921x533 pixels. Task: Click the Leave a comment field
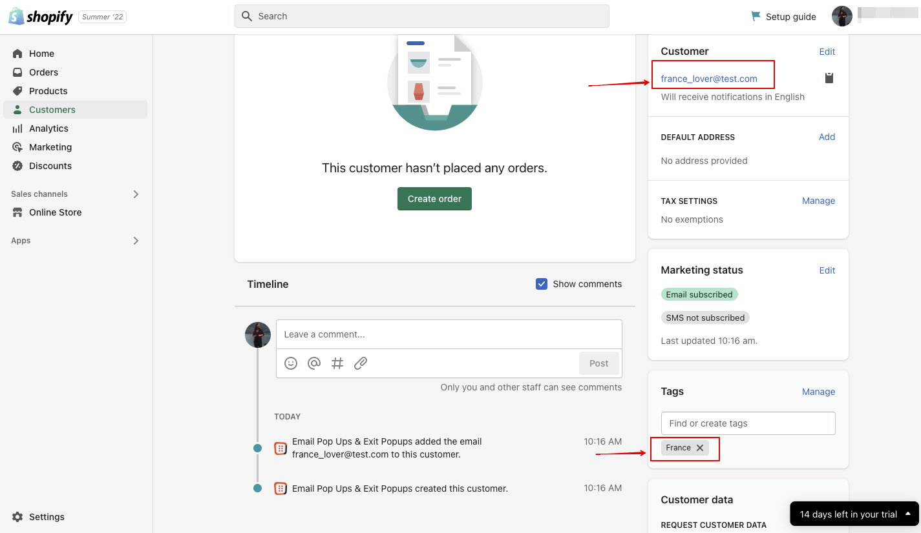[x=449, y=334]
